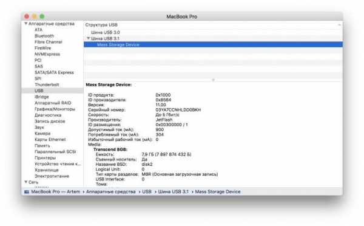Select Mass Storage Device row
The width and height of the screenshot is (364, 226).
213,44
